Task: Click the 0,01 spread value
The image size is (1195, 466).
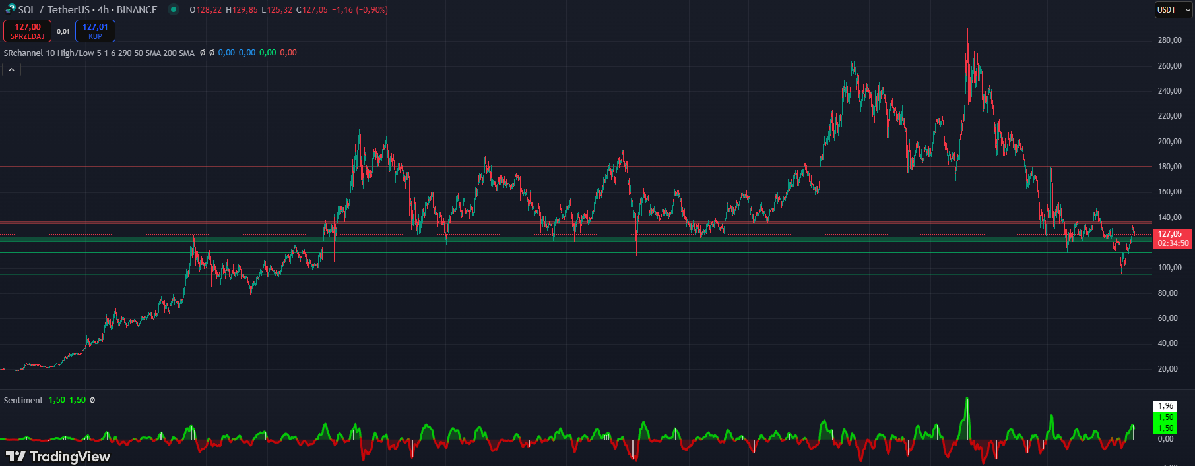Action: pyautogui.click(x=63, y=31)
